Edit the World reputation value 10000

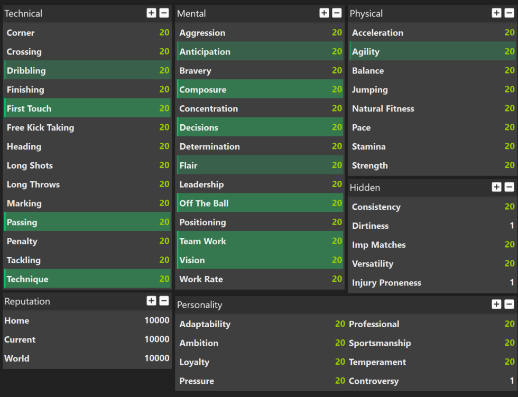click(156, 358)
